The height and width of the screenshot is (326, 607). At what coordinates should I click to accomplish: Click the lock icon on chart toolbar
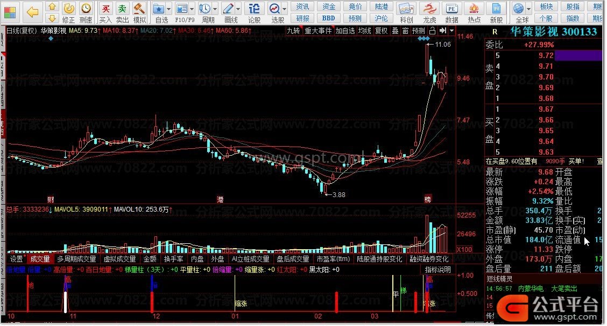(x=433, y=31)
